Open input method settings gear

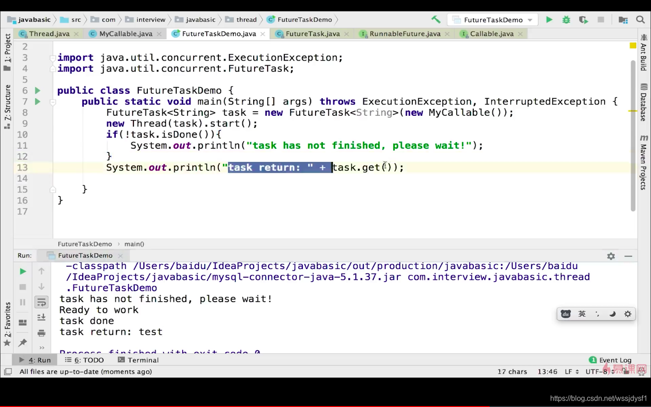[x=628, y=314]
